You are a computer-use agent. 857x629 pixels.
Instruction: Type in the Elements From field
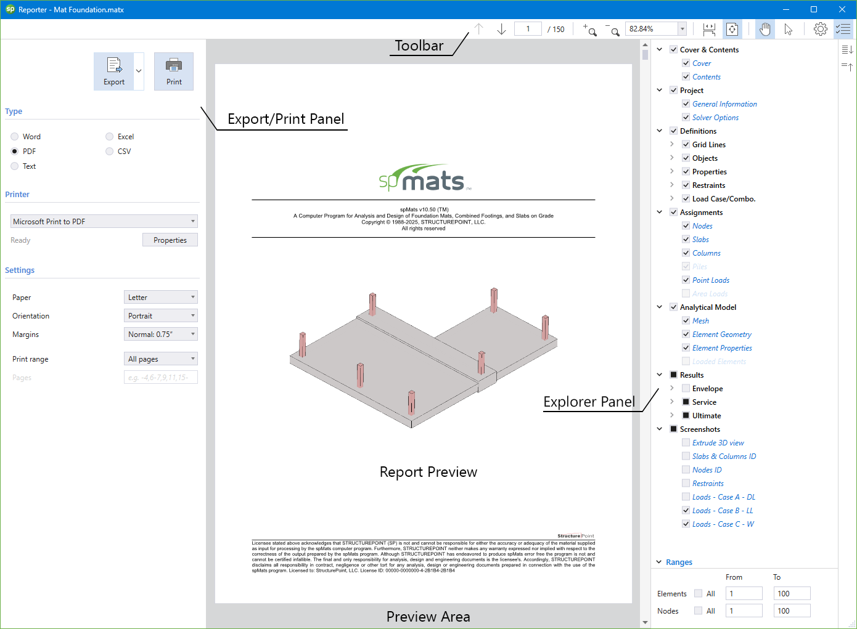tap(744, 593)
